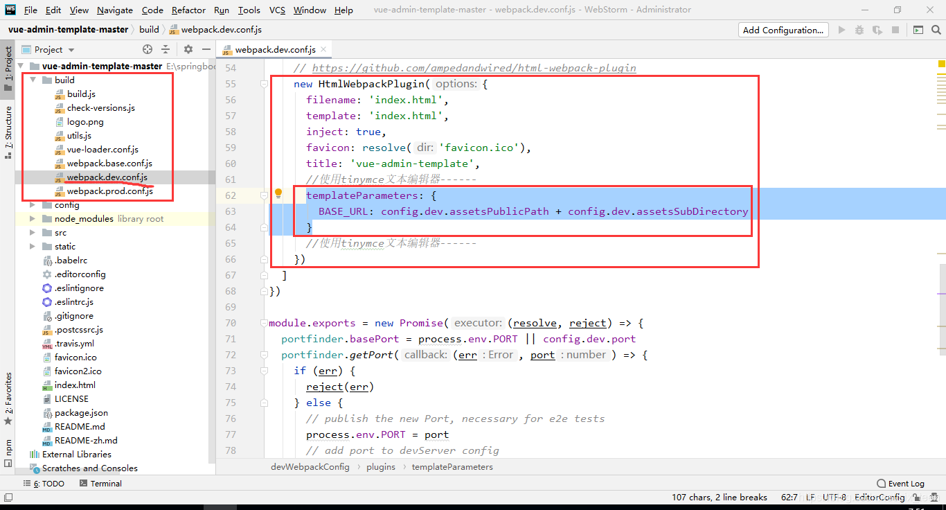This screenshot has width=946, height=510.
Task: Click the Debug bug icon
Action: click(x=859, y=30)
